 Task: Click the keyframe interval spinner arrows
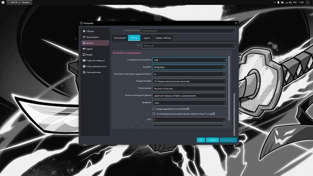pos(224,74)
